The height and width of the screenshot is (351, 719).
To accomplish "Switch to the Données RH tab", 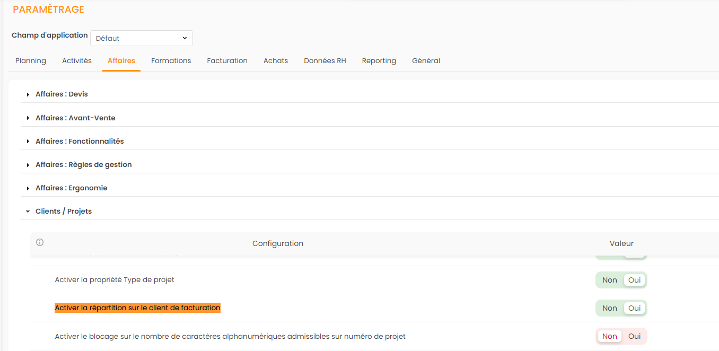I will click(325, 61).
